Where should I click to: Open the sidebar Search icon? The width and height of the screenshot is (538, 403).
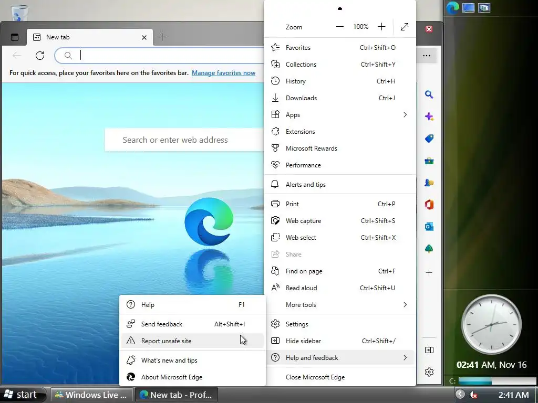[429, 94]
